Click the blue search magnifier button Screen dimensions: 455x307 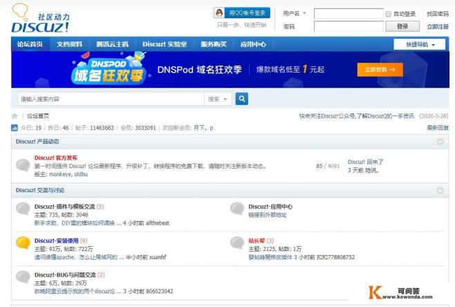pyautogui.click(x=241, y=99)
